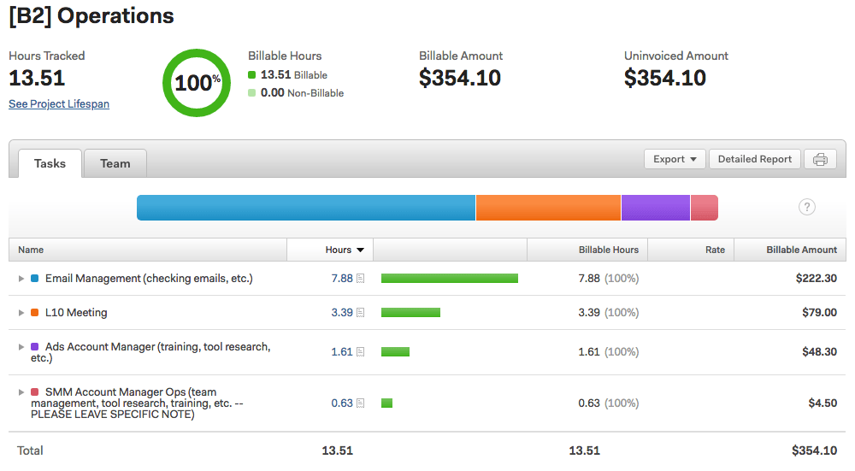Image resolution: width=855 pixels, height=471 pixels.
Task: Open notes icon beside Email Management hours
Action: pos(361,279)
